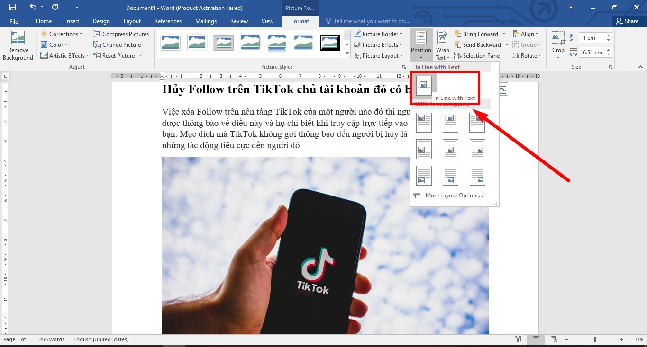Go to the Layout tab
The height and width of the screenshot is (347, 647).
pos(132,21)
